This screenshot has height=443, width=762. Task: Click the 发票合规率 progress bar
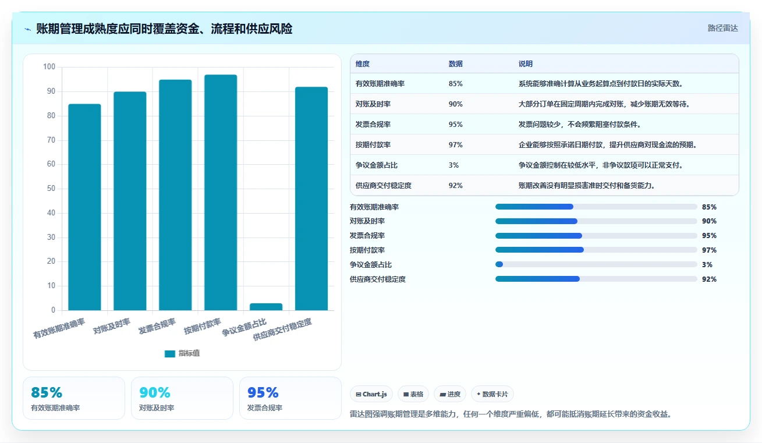pos(596,236)
